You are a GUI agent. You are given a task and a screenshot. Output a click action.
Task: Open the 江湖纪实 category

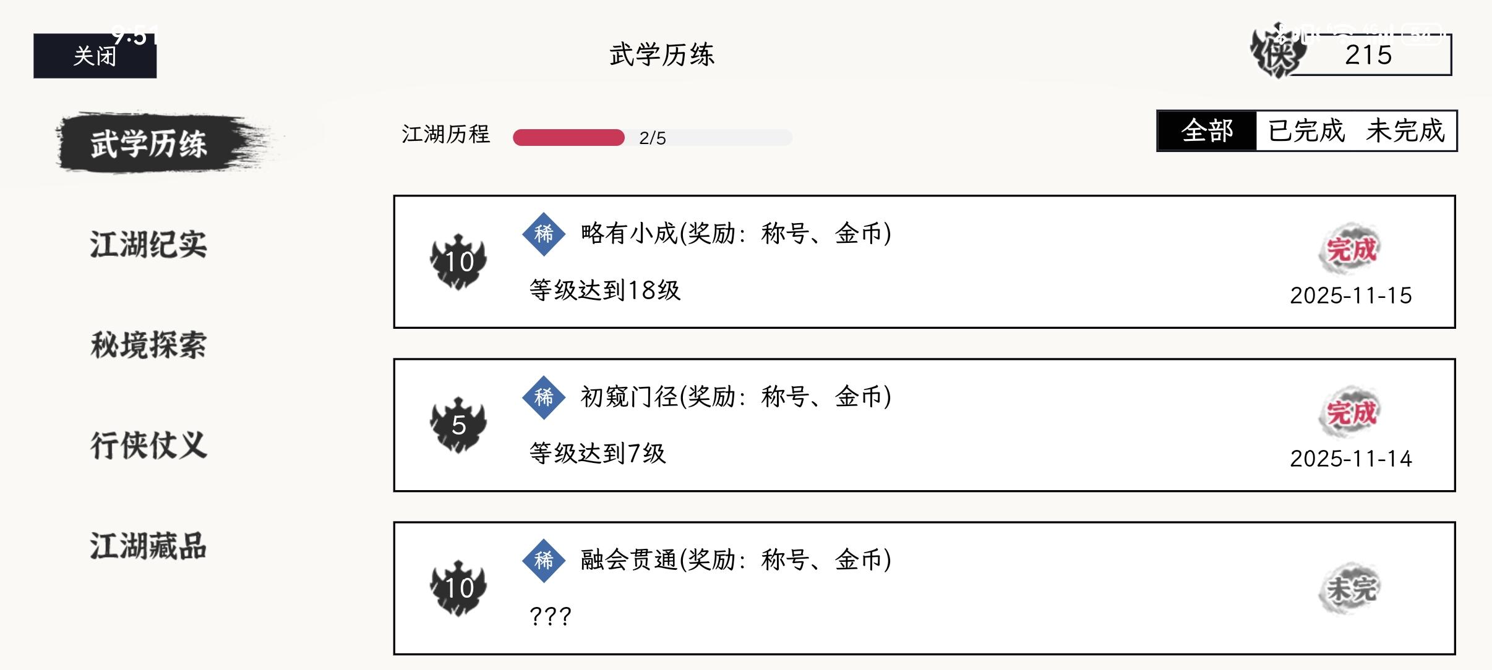(x=148, y=244)
